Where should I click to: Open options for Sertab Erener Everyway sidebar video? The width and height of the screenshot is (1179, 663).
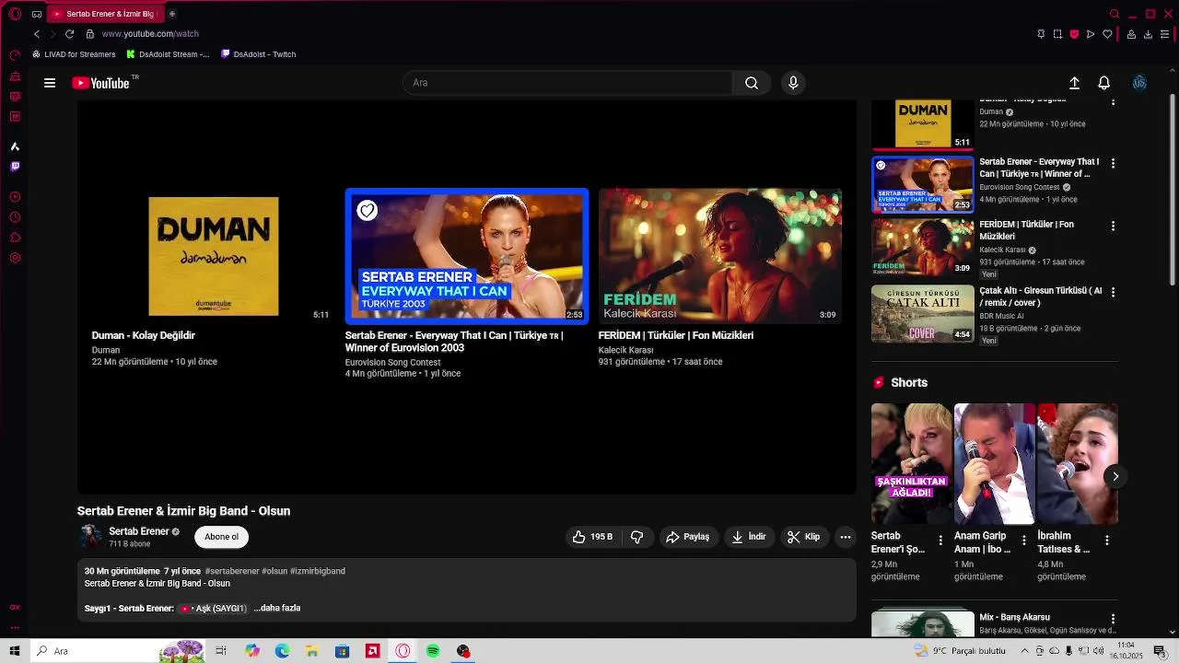[x=1113, y=163]
